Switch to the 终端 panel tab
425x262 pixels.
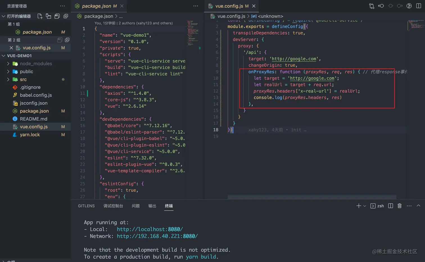[169, 206]
